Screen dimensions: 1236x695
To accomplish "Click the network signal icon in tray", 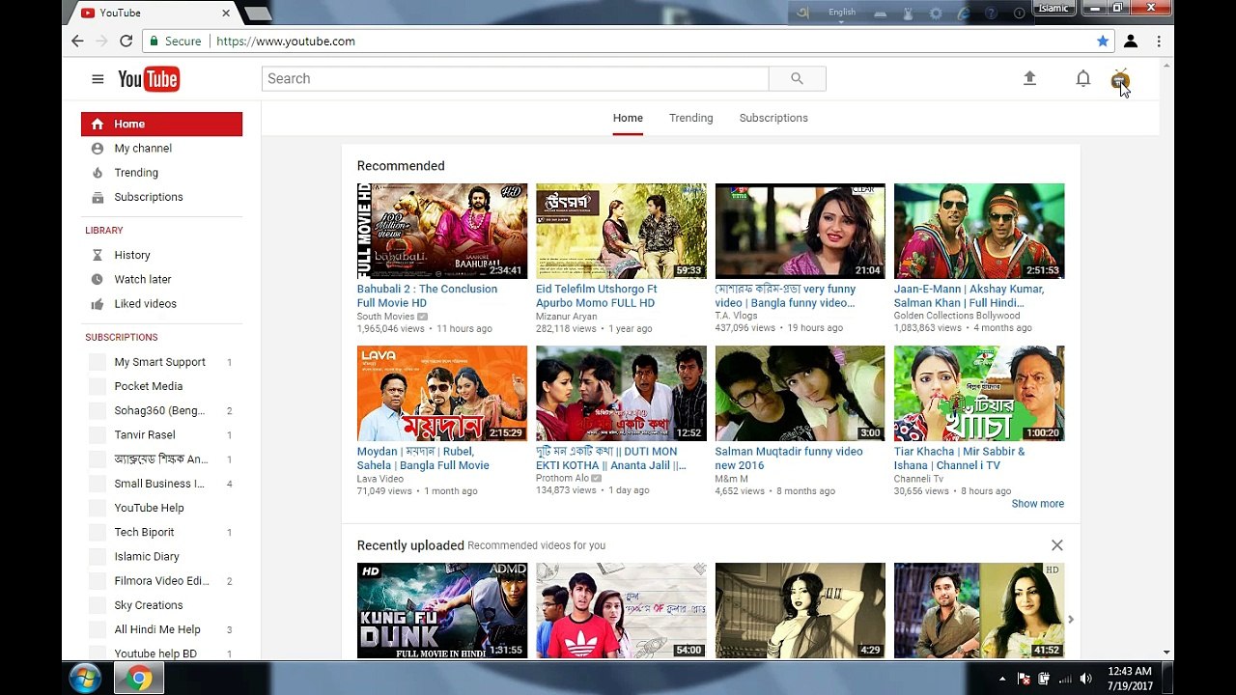I will pos(1065,679).
